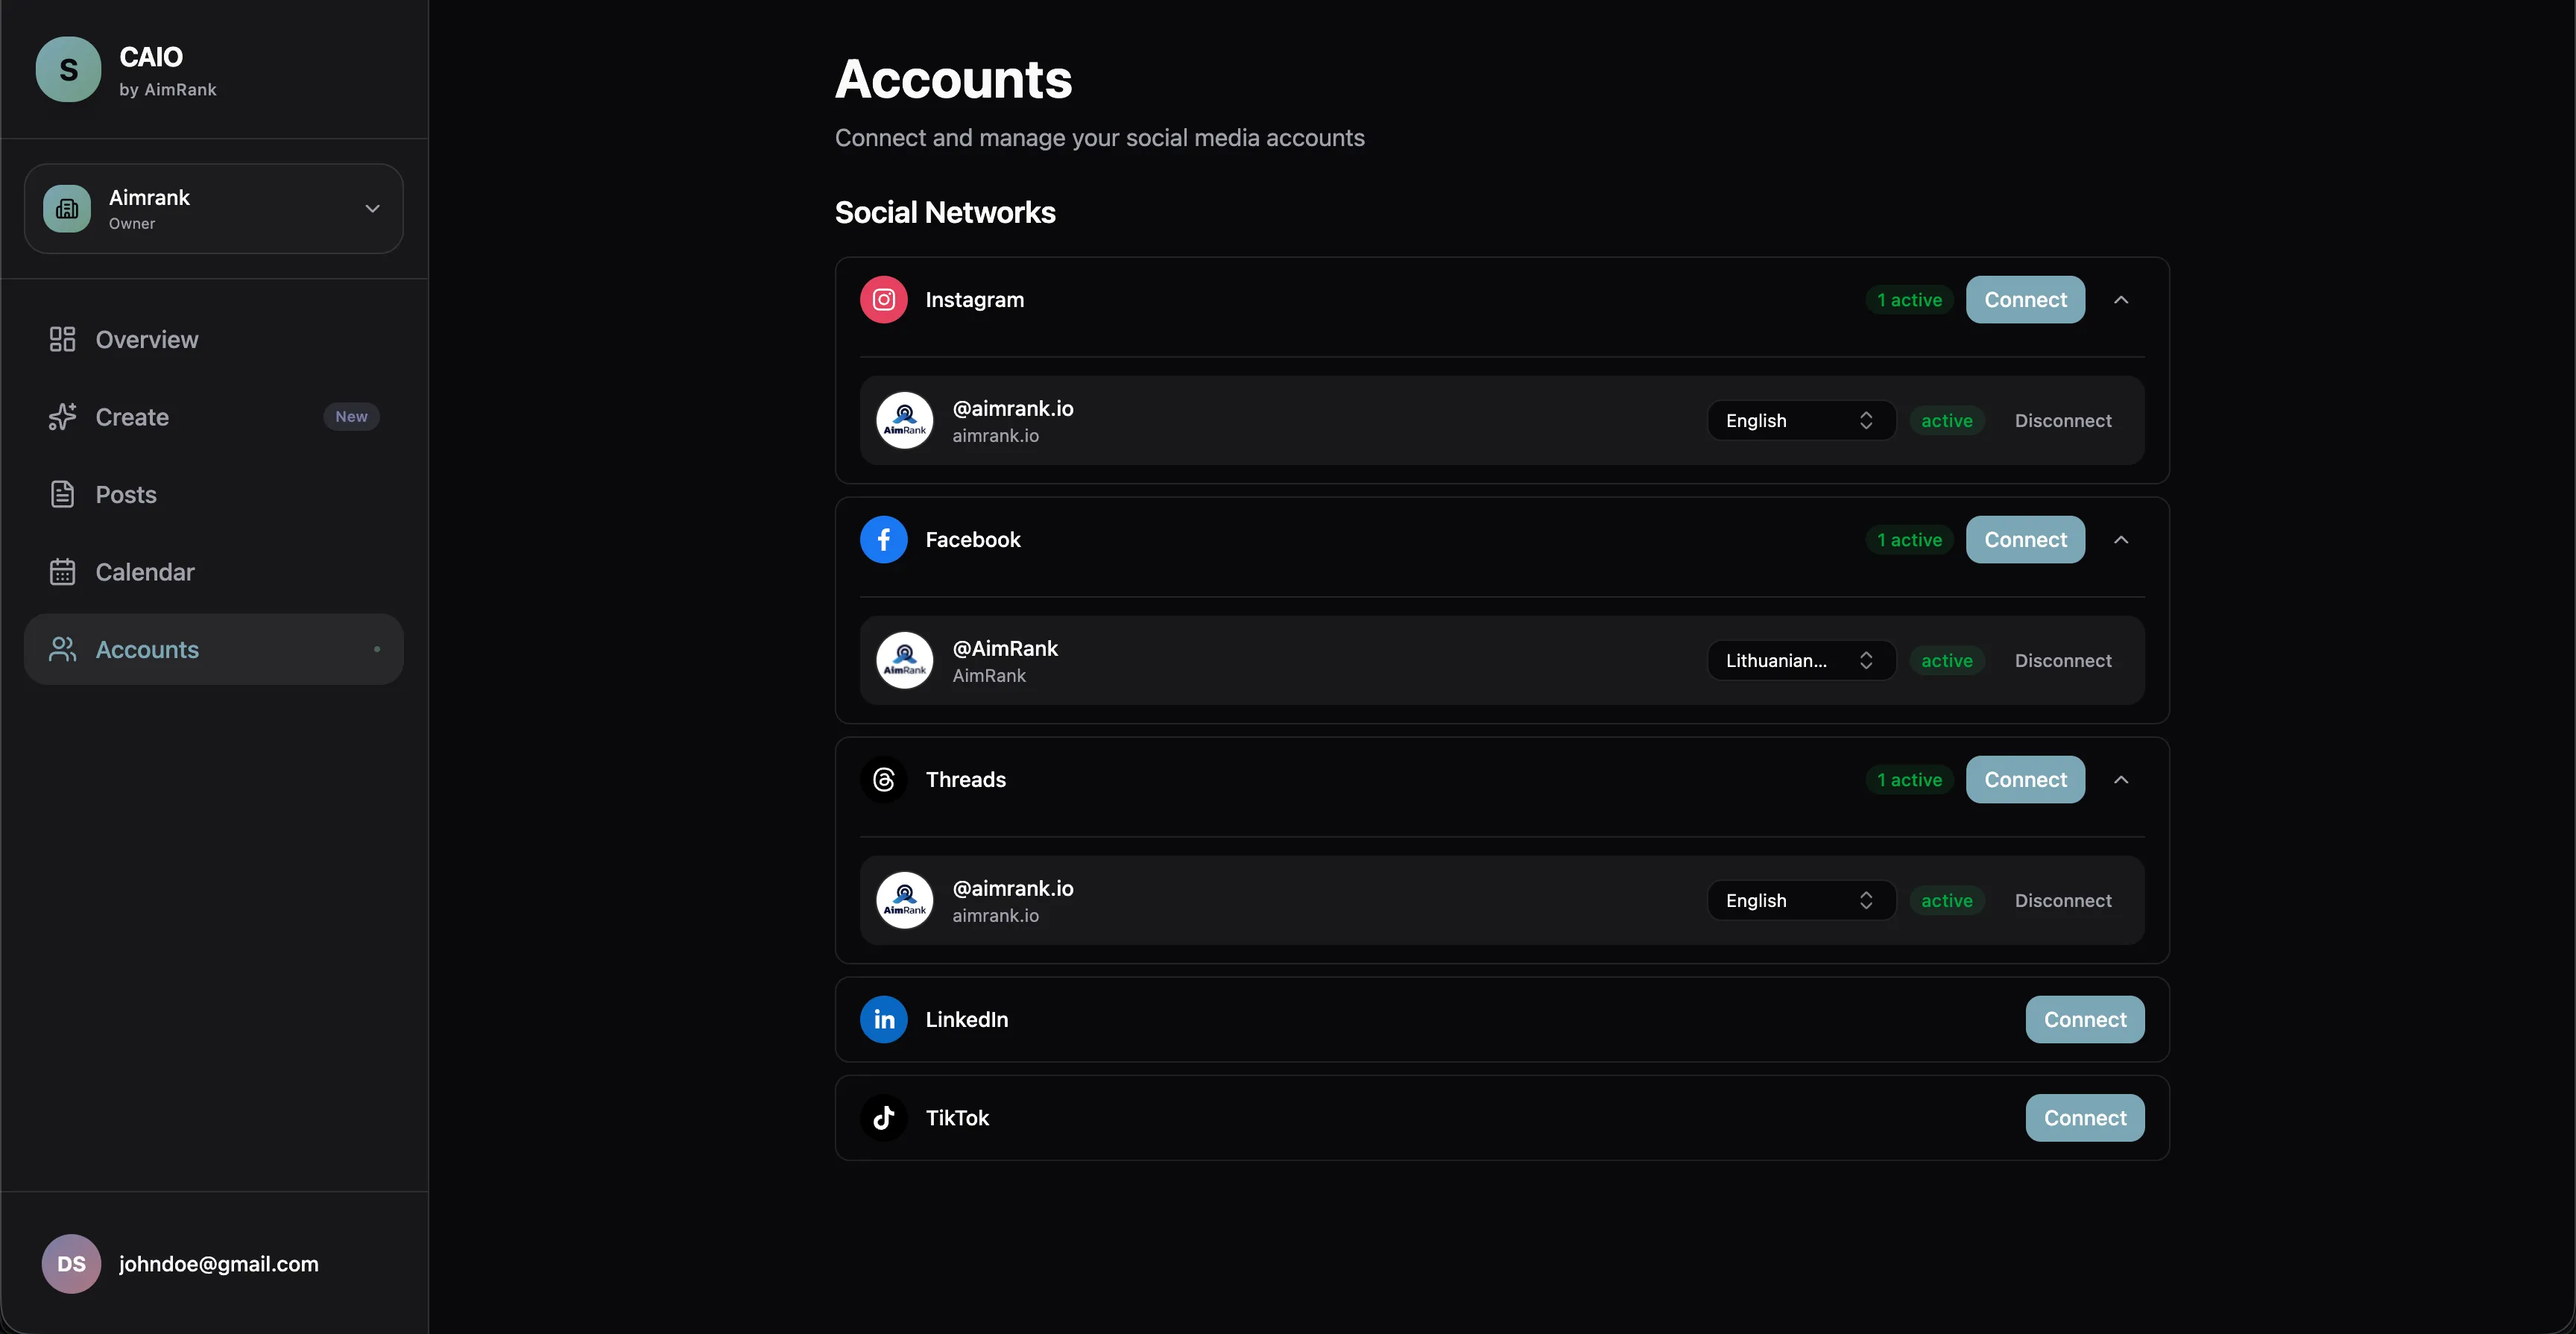
Task: Click the Facebook network icon
Action: 884,539
